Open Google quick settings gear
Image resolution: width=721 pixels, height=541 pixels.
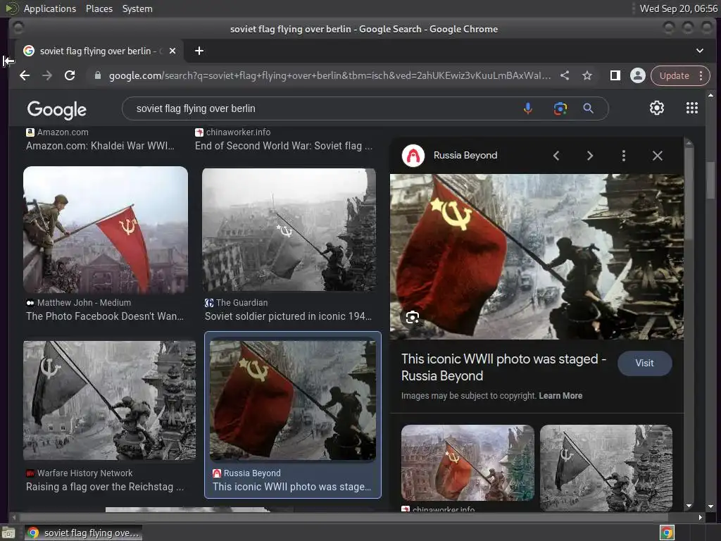(657, 108)
